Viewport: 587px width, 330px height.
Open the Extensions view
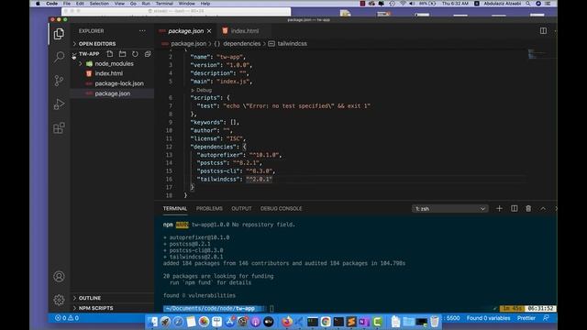(59, 128)
